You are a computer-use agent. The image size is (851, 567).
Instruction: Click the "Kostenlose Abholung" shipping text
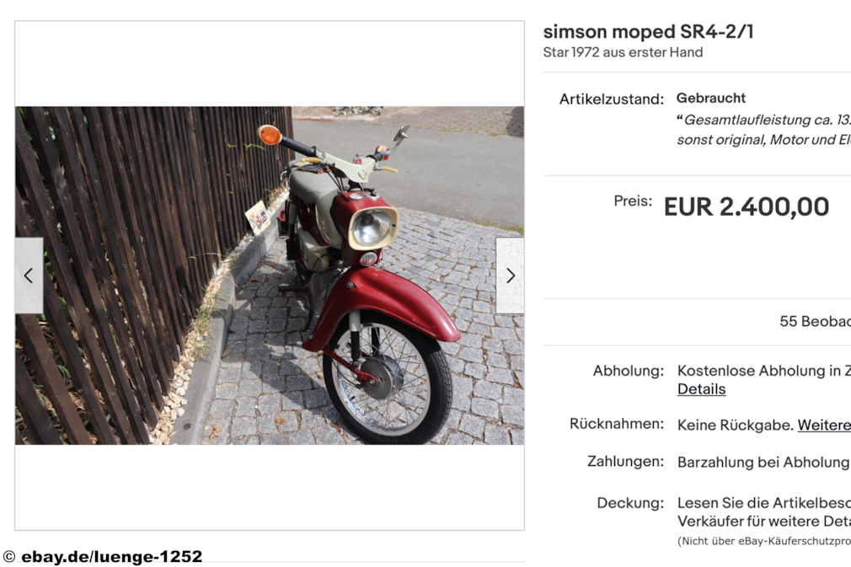pos(763,371)
